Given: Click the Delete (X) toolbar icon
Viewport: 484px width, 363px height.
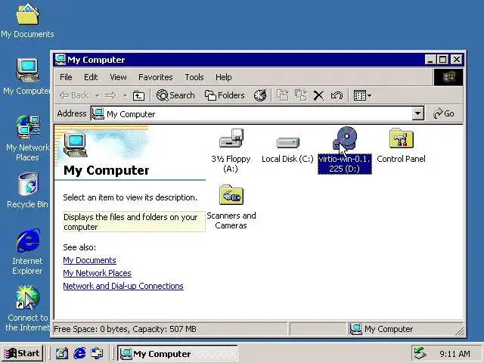Looking at the screenshot, I should point(318,95).
